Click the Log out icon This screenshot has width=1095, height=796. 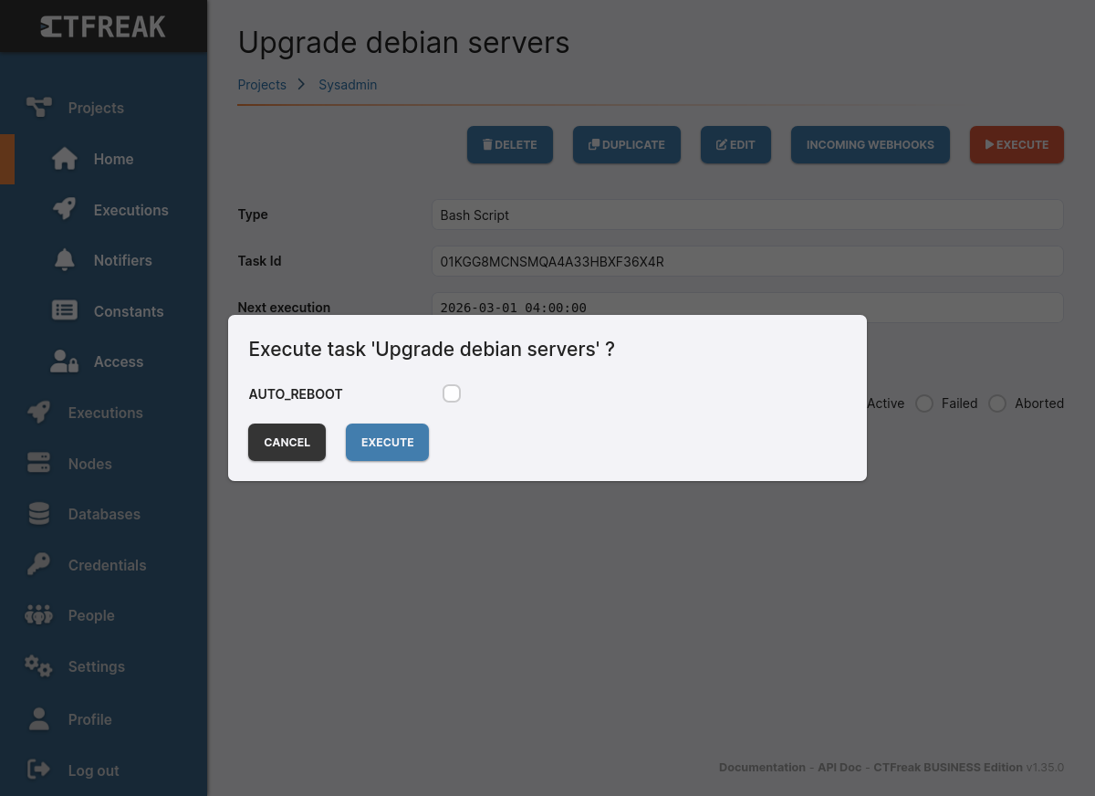38,770
